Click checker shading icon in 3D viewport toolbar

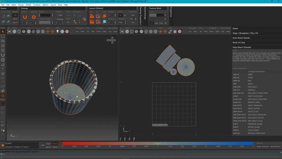(33, 31)
